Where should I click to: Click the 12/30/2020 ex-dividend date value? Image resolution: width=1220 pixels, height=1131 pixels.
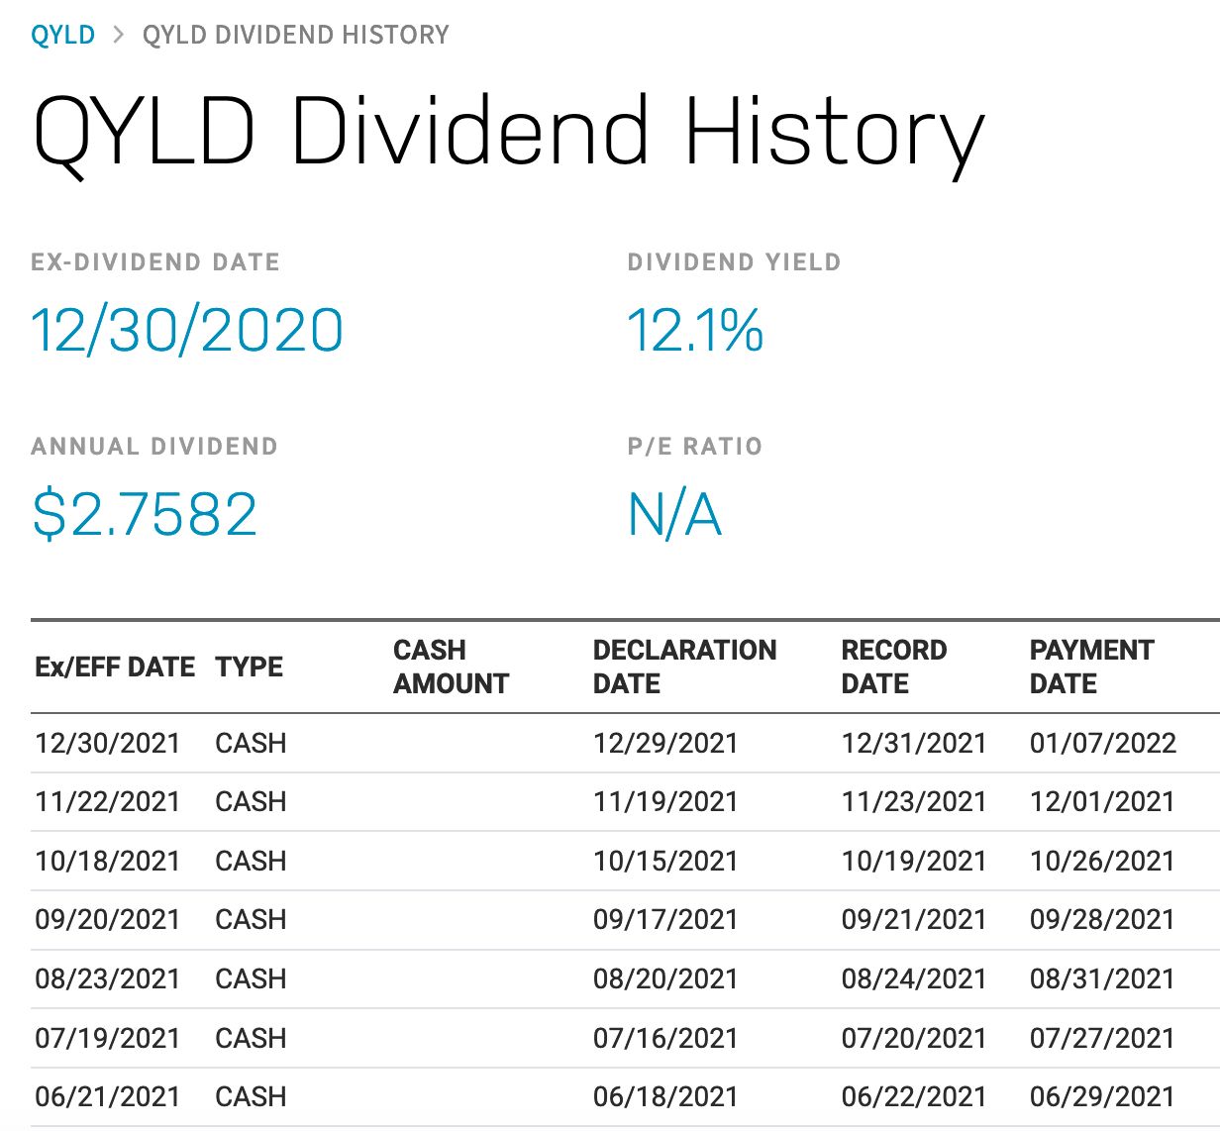point(187,331)
